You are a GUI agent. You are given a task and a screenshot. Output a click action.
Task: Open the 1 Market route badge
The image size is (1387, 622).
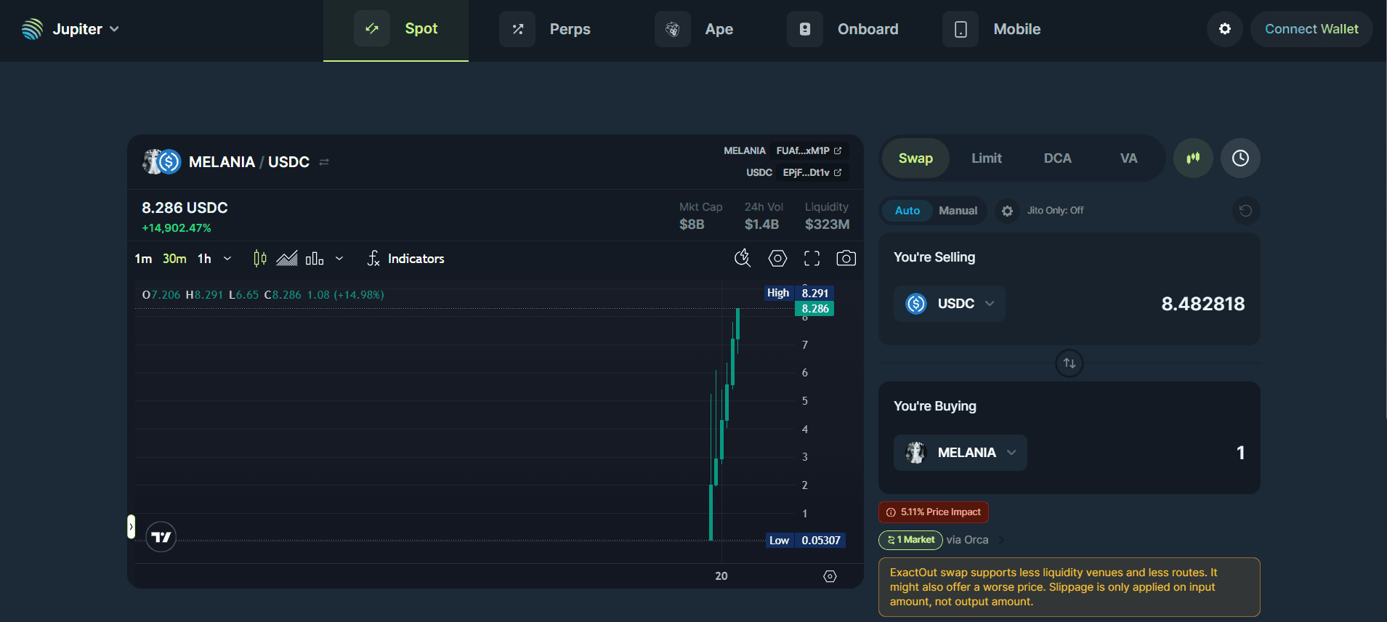[910, 540]
